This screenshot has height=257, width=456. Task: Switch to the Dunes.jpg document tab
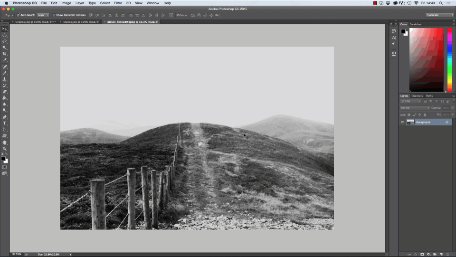pos(80,22)
